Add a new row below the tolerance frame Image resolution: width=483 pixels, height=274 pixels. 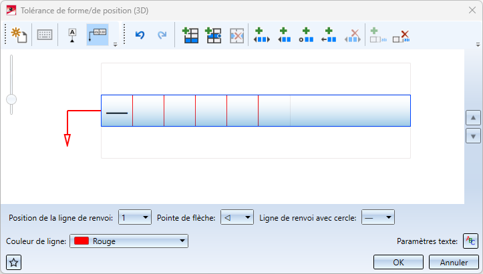pyautogui.click(x=190, y=35)
